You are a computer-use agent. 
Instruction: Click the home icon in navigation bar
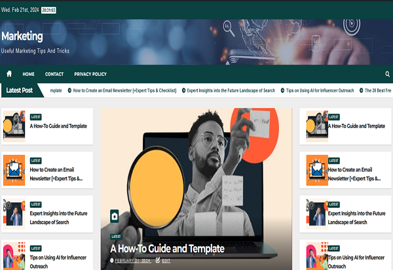tap(9, 74)
